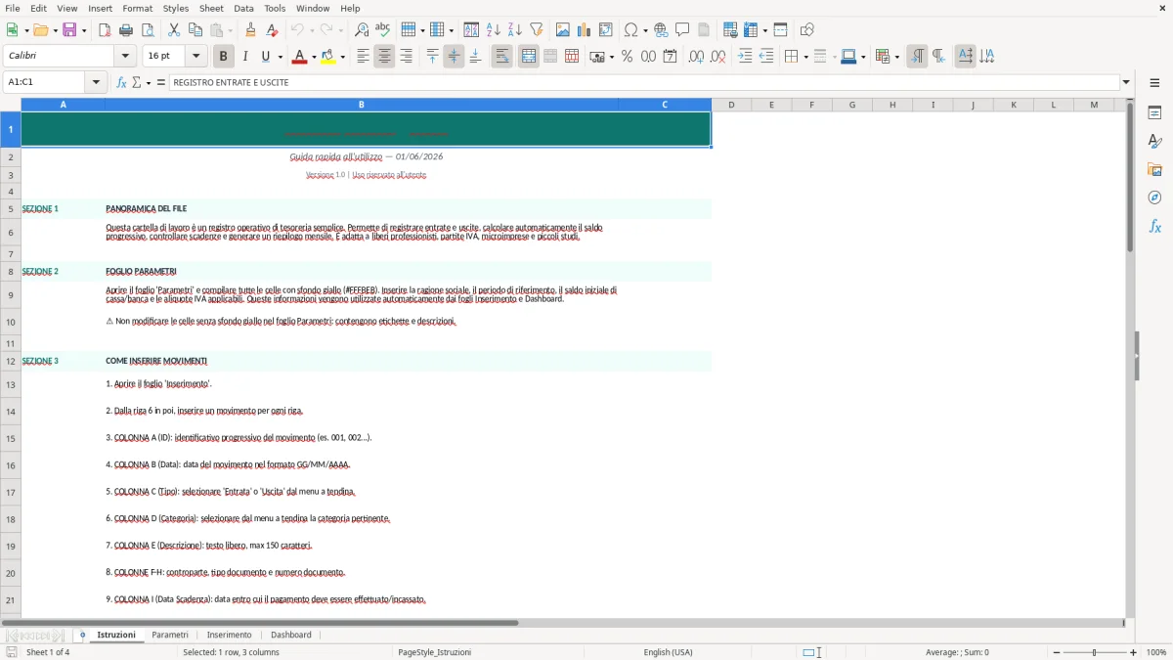Insert a chart via toolbar icon
Screen dimensions: 1173x660
coord(585,30)
